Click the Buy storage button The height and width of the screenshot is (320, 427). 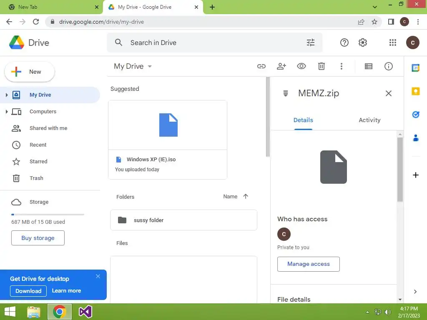point(38,238)
